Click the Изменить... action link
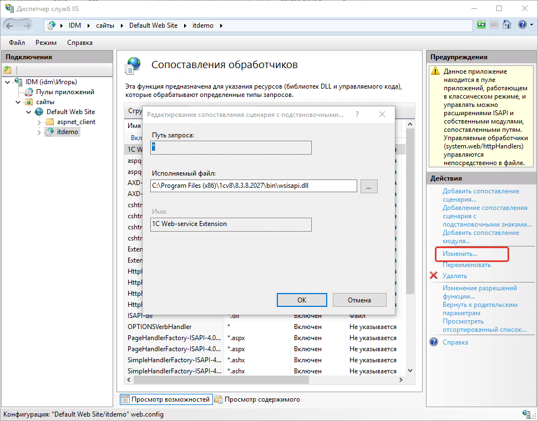Image resolution: width=538 pixels, height=421 pixels. [x=460, y=254]
